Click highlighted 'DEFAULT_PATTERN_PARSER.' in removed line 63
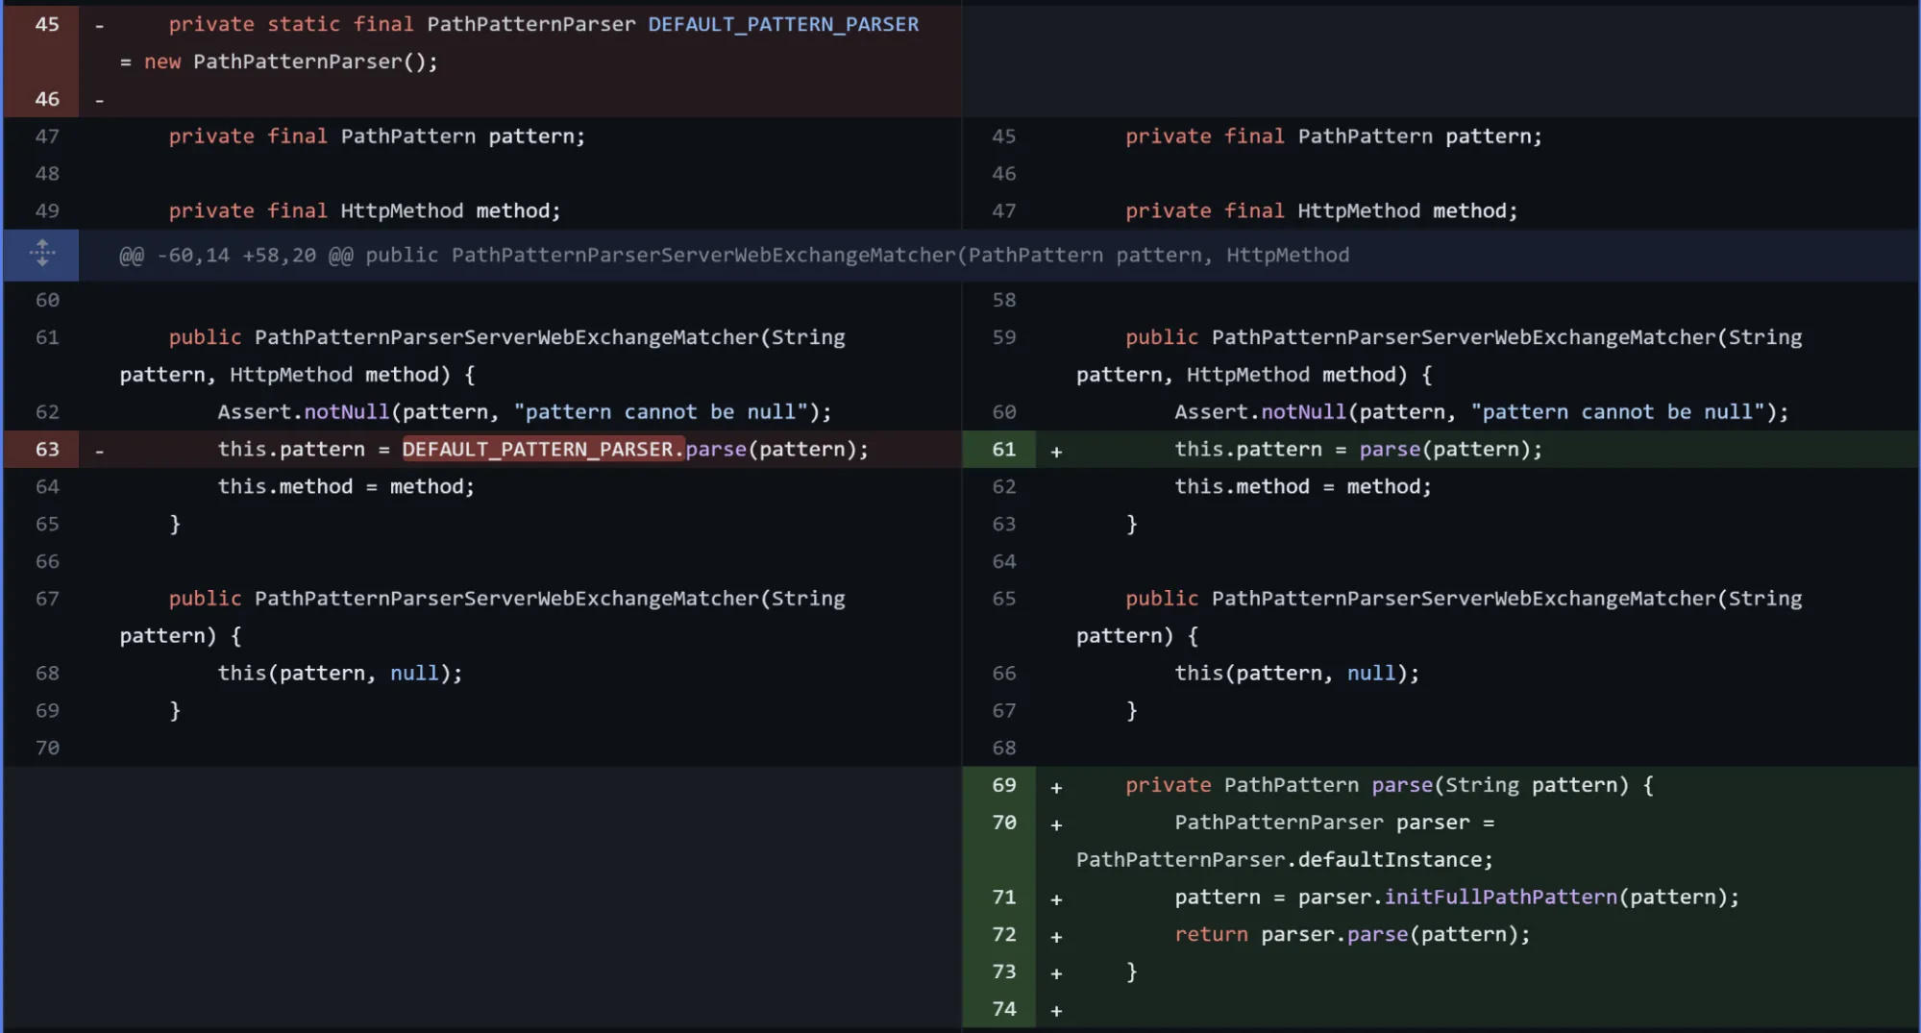 click(x=543, y=449)
